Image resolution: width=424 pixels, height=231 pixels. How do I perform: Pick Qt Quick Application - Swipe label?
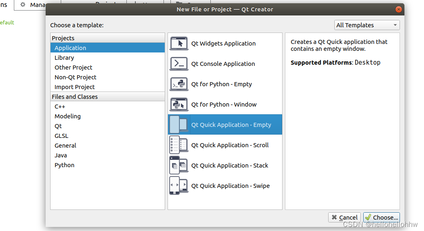(230, 186)
